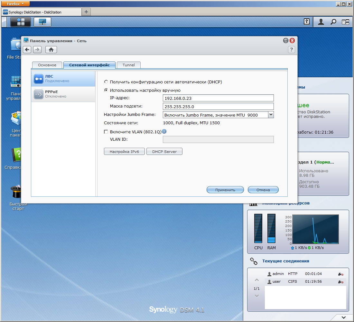The height and width of the screenshot is (322, 354).
Task: Collapse widgets panel bottom chevron
Action: coord(343,317)
